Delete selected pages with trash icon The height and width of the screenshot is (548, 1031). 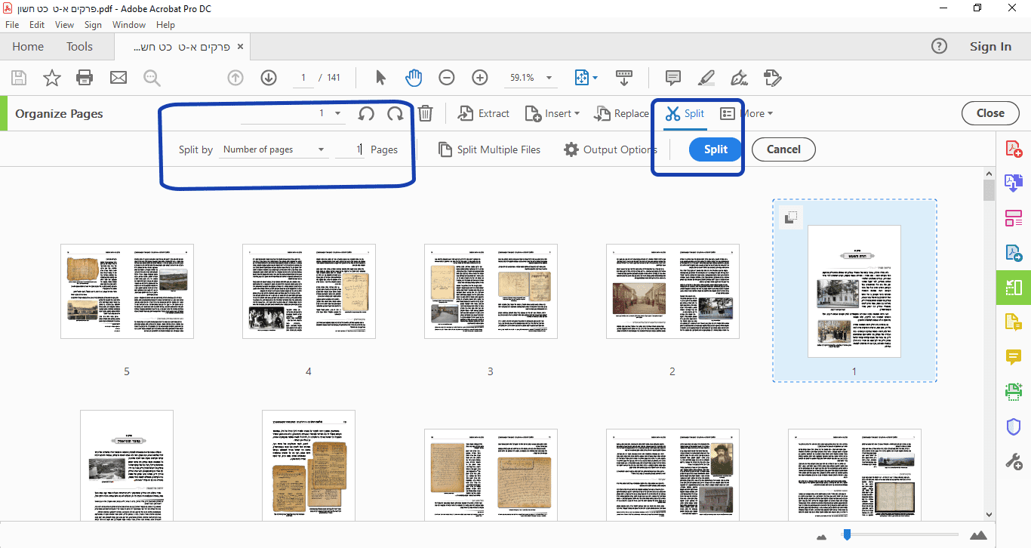pos(426,114)
